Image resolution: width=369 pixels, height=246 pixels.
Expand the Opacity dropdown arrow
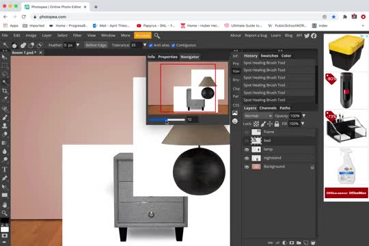[304, 115]
